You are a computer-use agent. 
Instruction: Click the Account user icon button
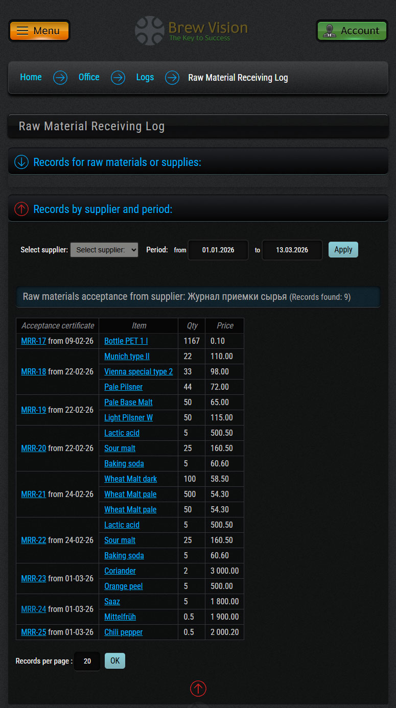[x=352, y=31]
